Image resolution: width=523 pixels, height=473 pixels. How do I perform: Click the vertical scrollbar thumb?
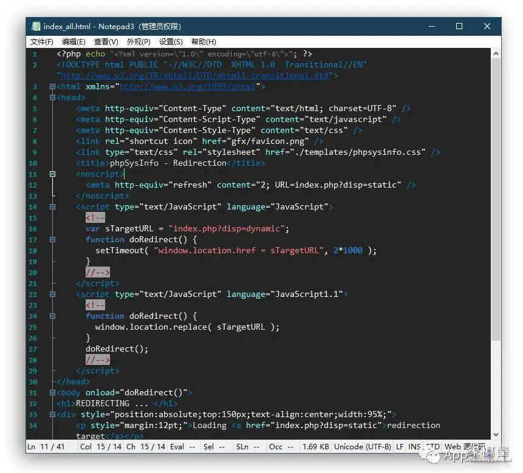[x=496, y=199]
